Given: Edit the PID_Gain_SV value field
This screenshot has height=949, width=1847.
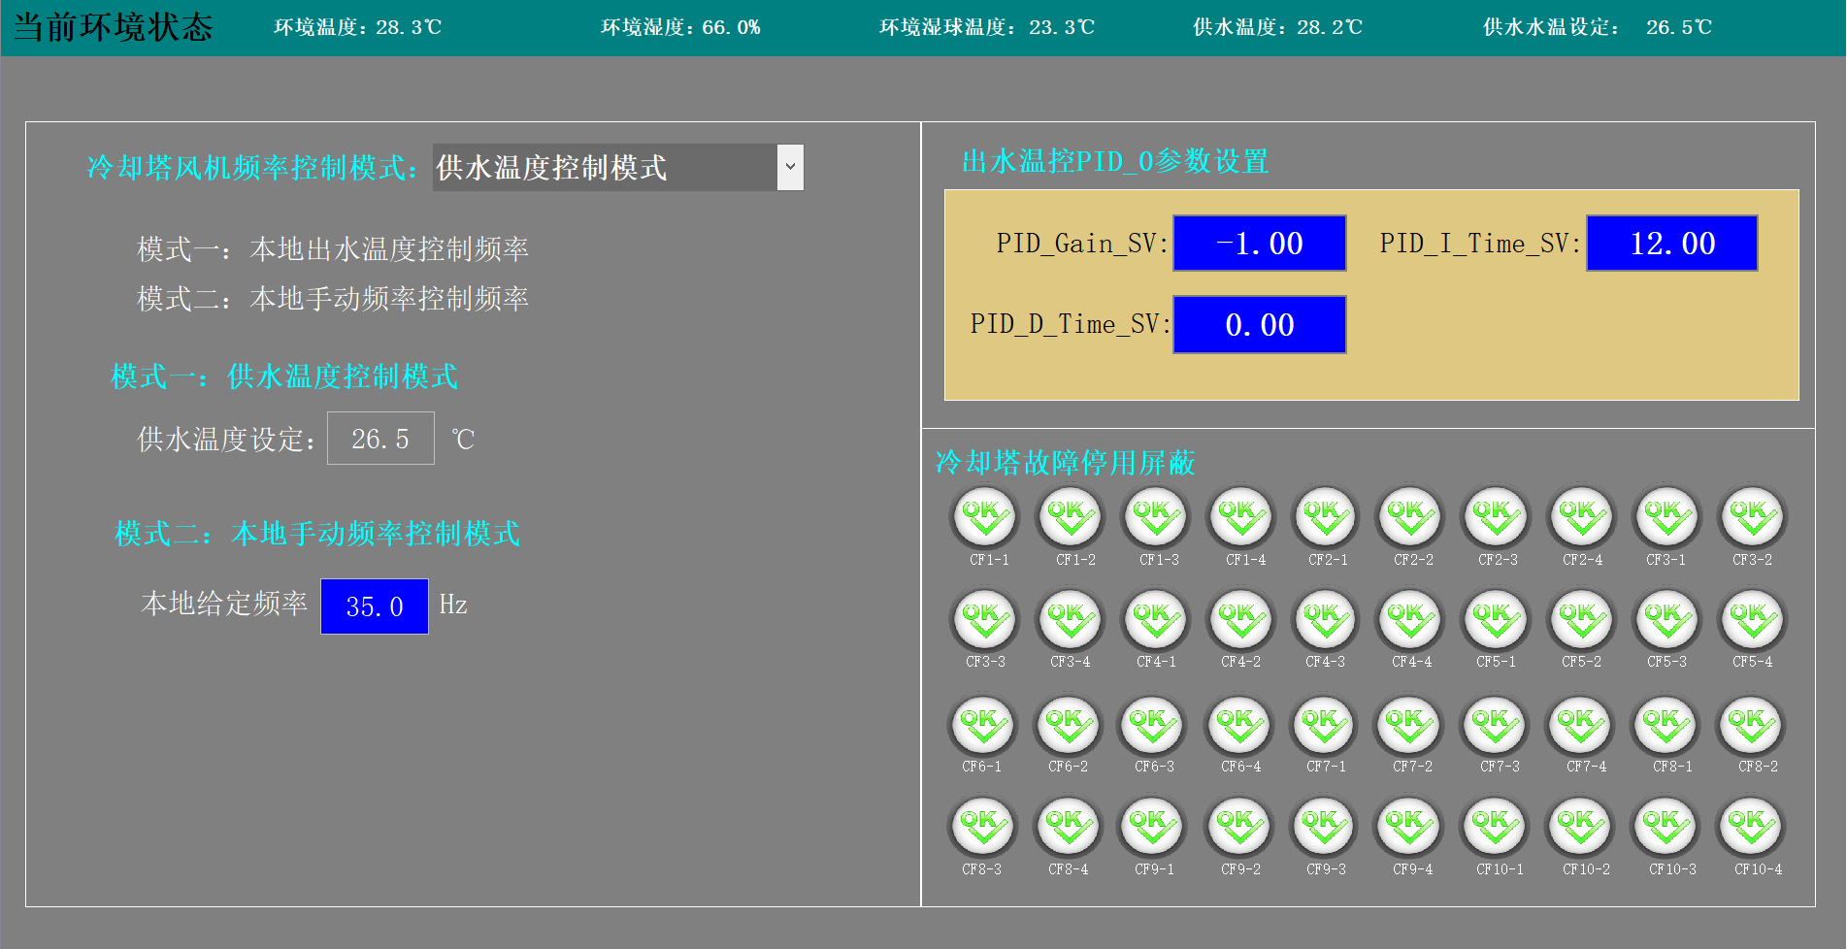Looking at the screenshot, I should [1259, 244].
